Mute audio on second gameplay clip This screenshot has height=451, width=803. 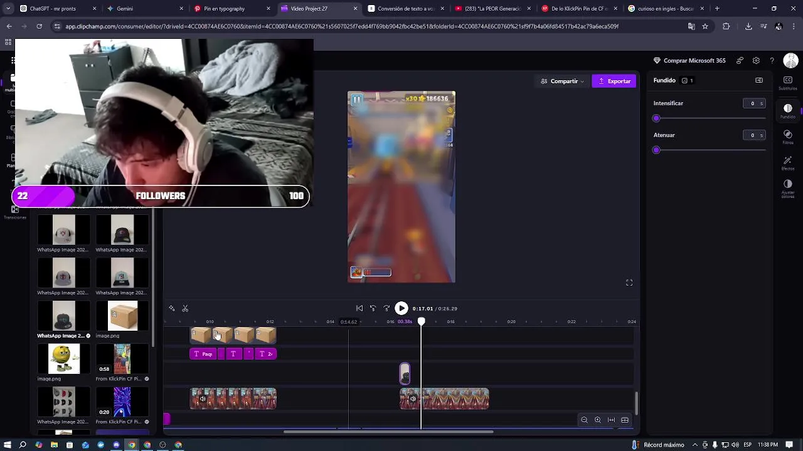[412, 399]
